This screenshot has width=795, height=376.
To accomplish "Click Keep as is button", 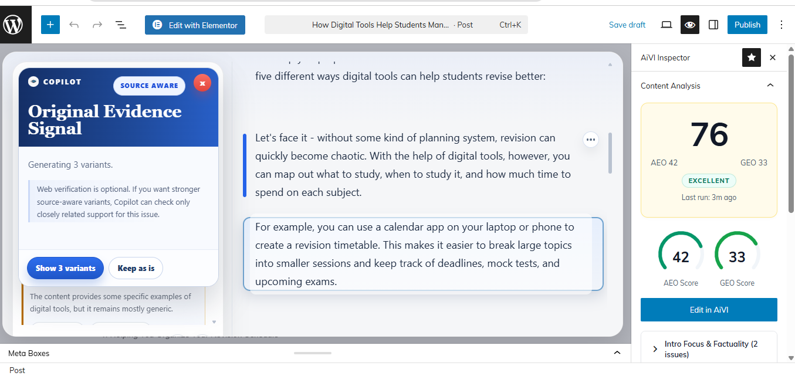I will (136, 268).
